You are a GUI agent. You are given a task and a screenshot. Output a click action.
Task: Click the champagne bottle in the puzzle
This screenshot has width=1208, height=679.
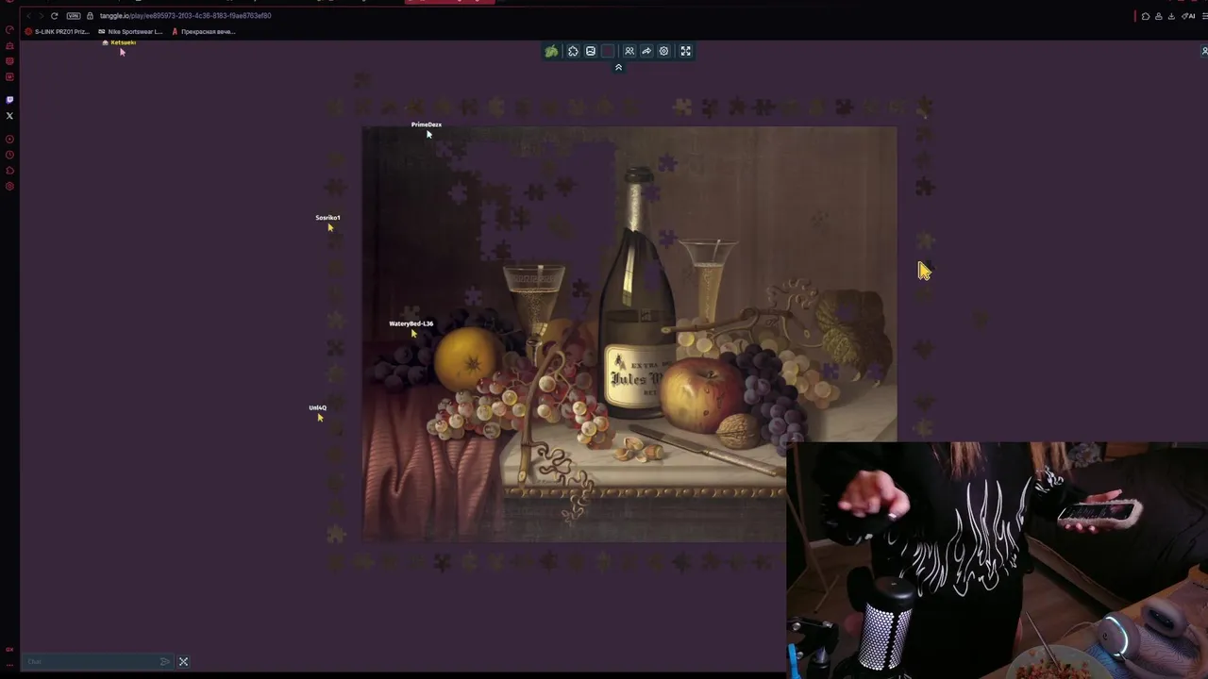coord(639,294)
